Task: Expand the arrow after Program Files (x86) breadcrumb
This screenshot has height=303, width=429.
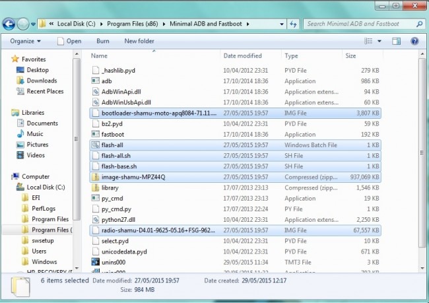Action: click(x=164, y=24)
